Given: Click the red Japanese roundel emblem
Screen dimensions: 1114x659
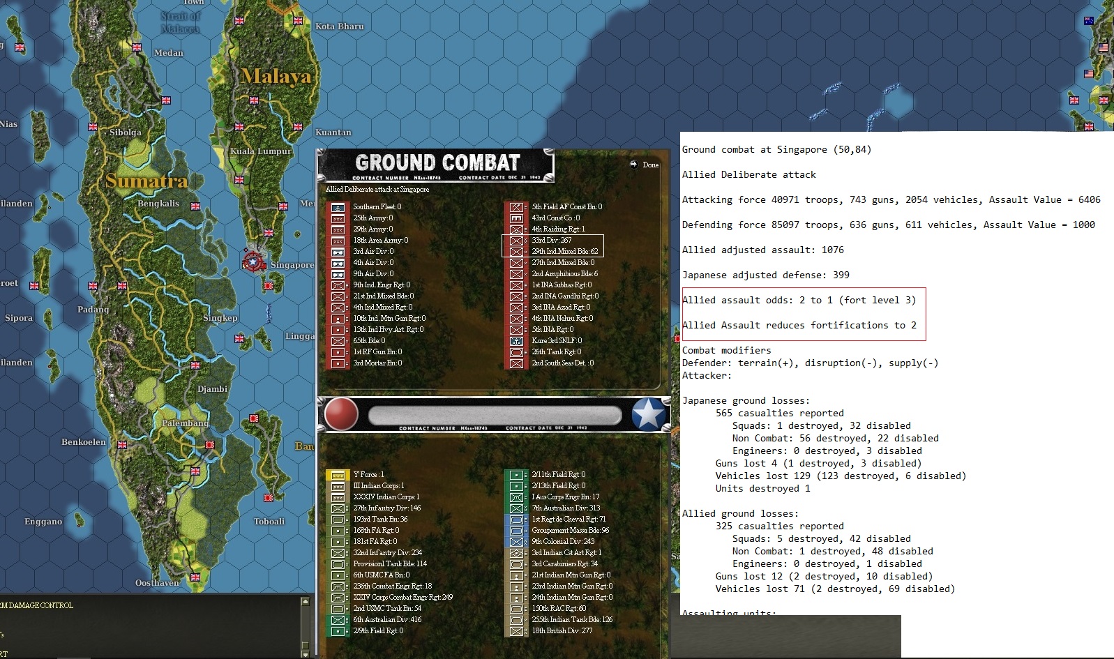Looking at the screenshot, I should click(341, 415).
